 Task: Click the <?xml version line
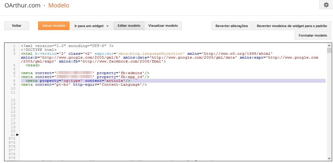67,46
